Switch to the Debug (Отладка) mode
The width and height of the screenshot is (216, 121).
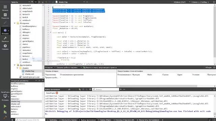pos(5,31)
